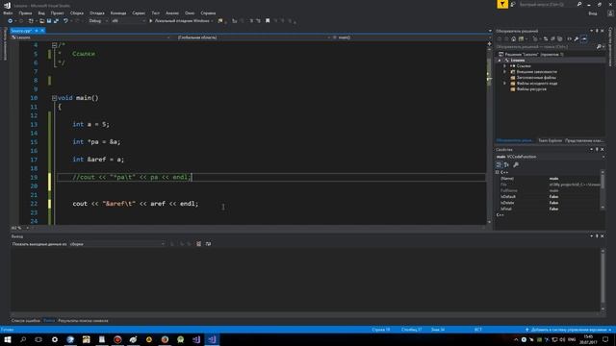616x346 pixels.
Task: Click the Undo arrow icon
Action: coord(65,21)
